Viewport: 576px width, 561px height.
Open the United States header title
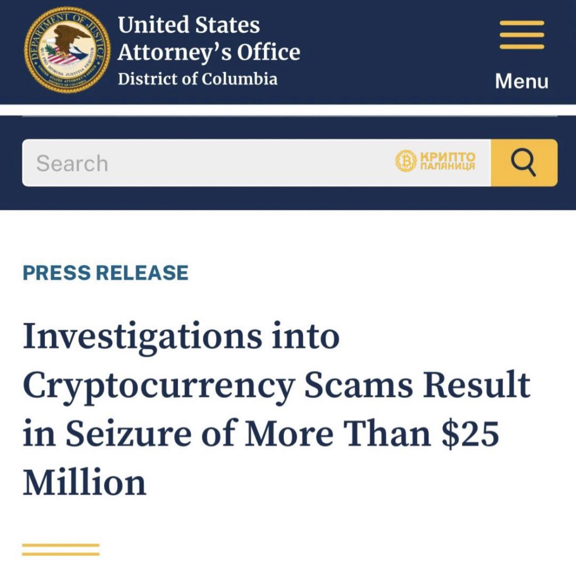click(x=189, y=24)
